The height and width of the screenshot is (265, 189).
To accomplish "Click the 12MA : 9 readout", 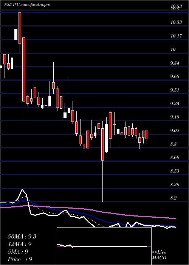I will coord(20,244).
